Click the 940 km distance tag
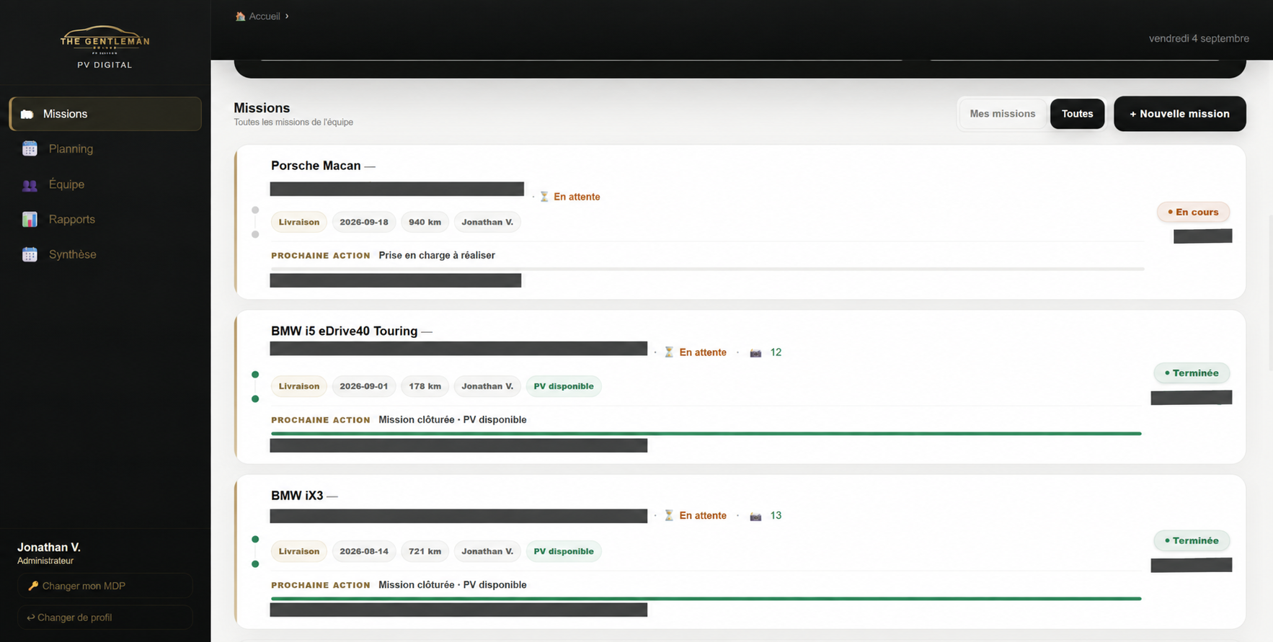 [x=425, y=222]
